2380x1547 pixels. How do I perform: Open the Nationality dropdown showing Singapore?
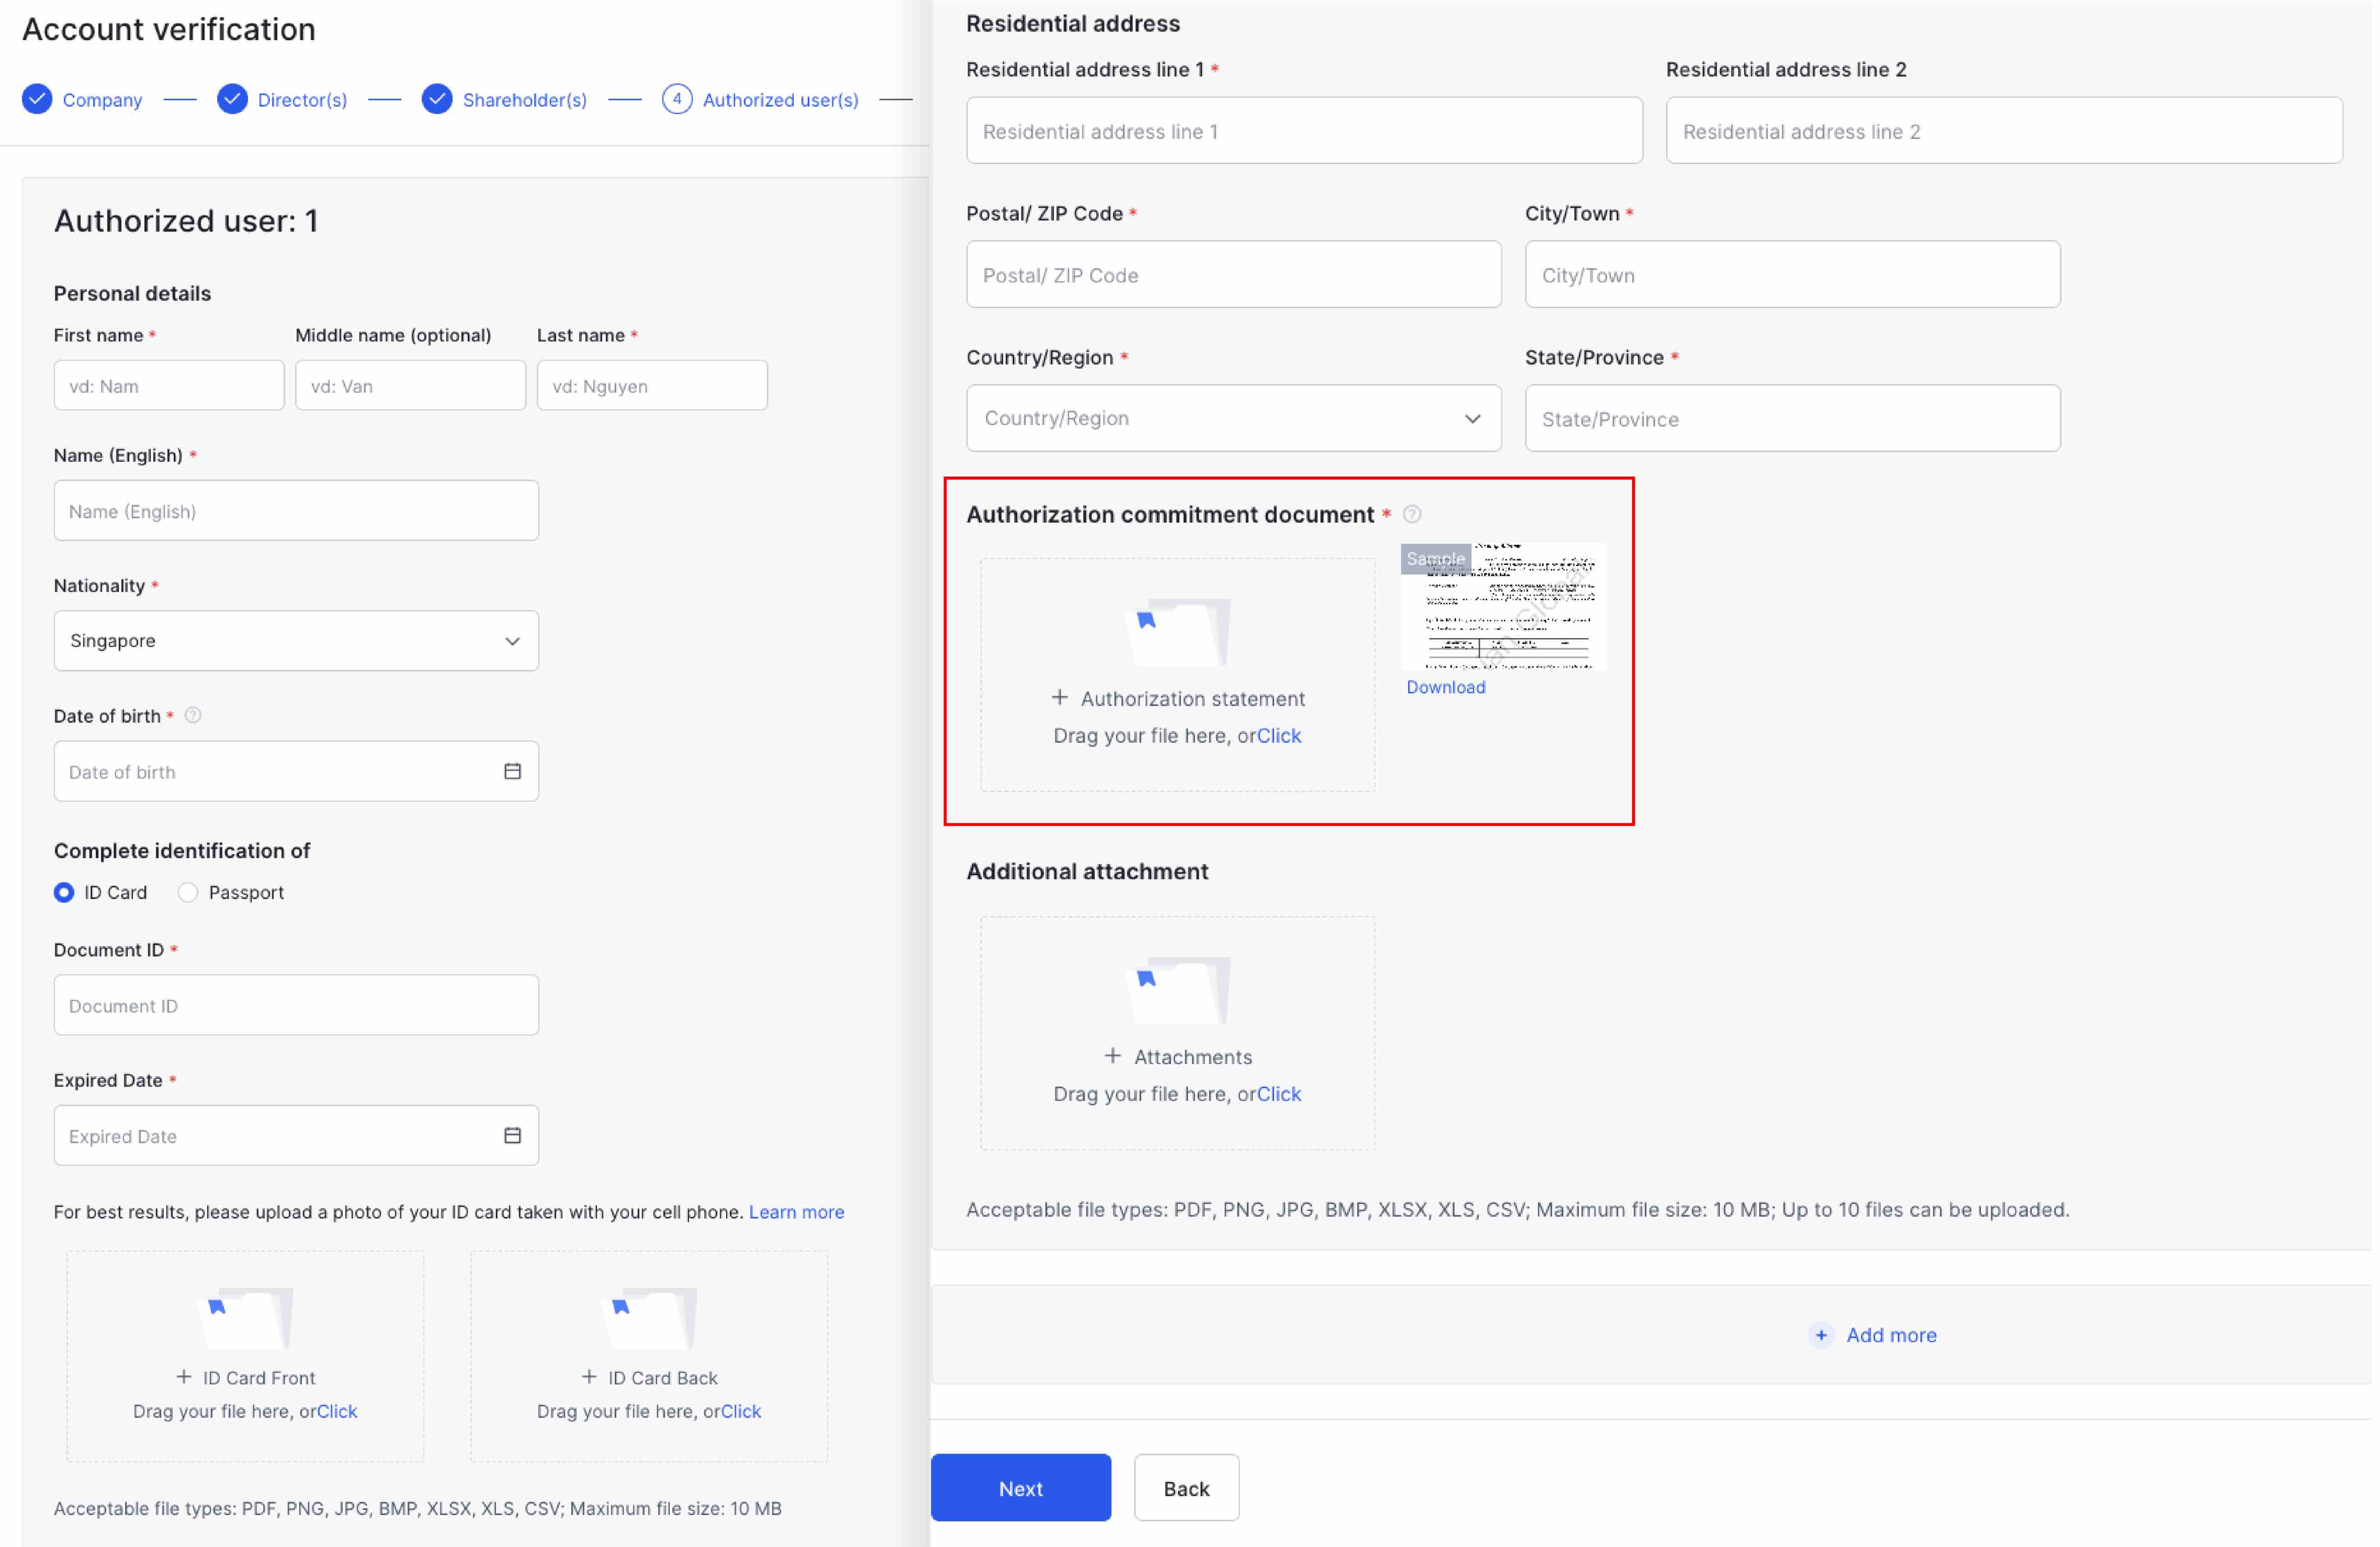point(296,641)
